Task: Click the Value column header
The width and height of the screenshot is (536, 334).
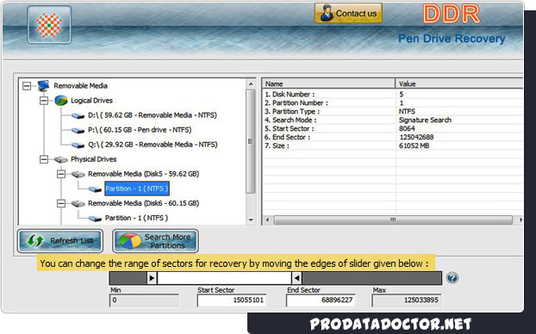Action: [x=459, y=83]
